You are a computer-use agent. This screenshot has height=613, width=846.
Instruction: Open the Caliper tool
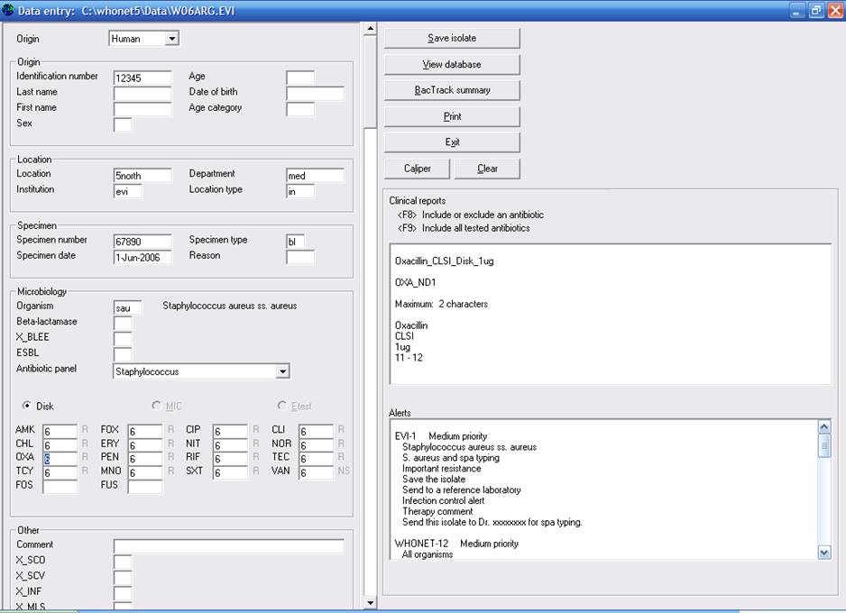pos(417,169)
